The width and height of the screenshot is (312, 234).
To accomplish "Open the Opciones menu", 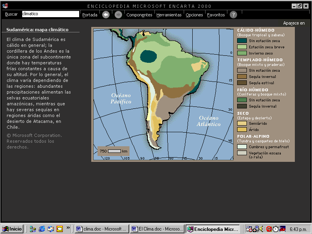I will point(194,15).
